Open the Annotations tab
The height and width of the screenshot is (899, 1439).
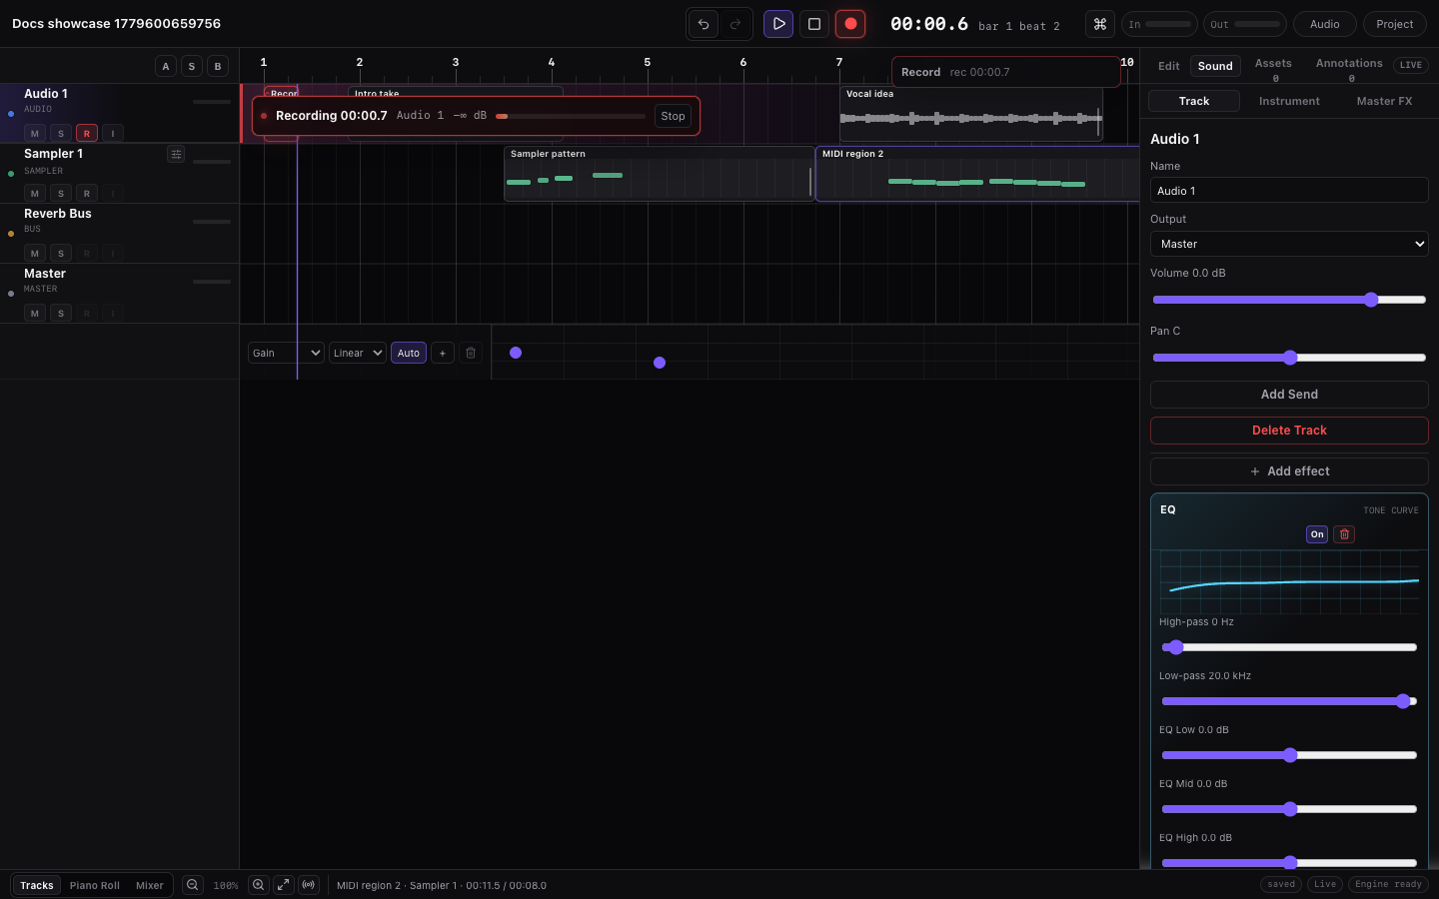pos(1349,68)
